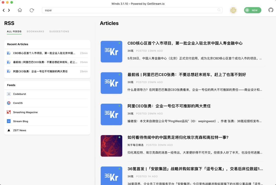Switch to the SUGGESTIONS tab

point(59,31)
